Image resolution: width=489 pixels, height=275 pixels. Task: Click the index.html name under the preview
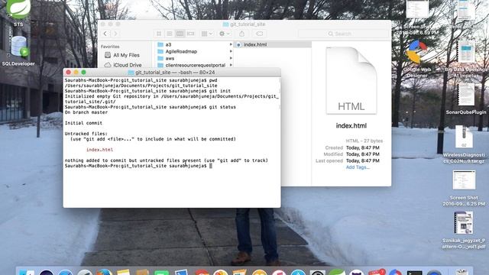[x=351, y=125]
